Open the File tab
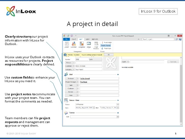This screenshot has height=139, width=185. click(67, 39)
